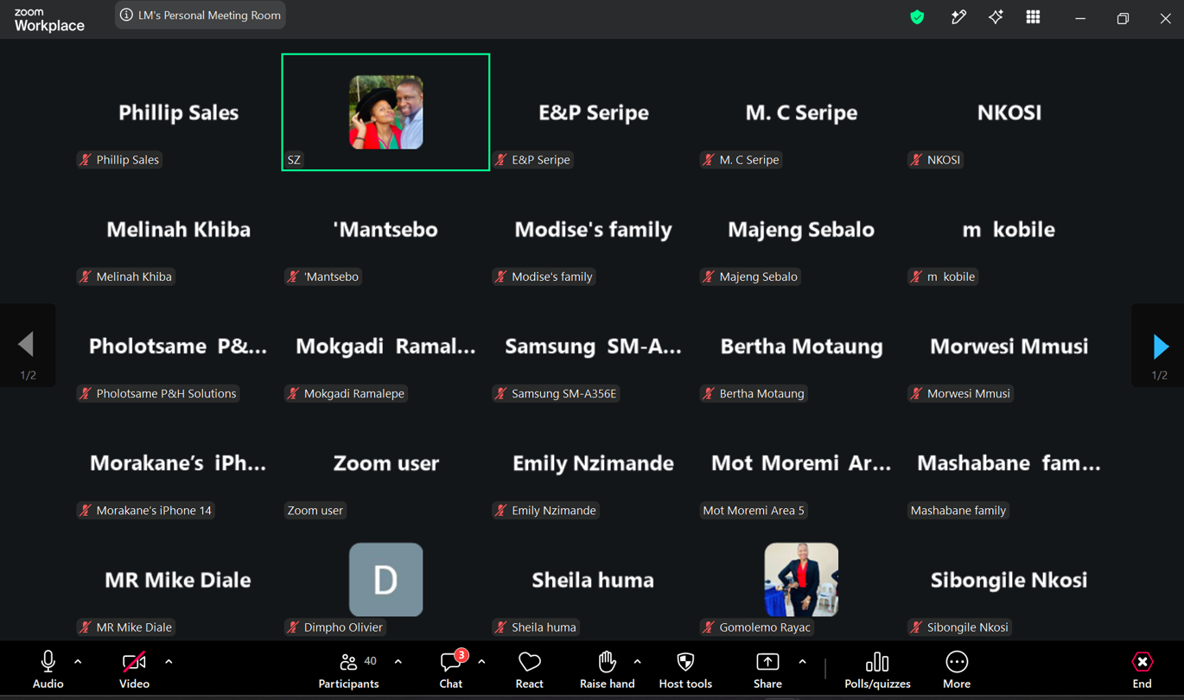Open the React menu
The image size is (1184, 700).
coord(530,670)
